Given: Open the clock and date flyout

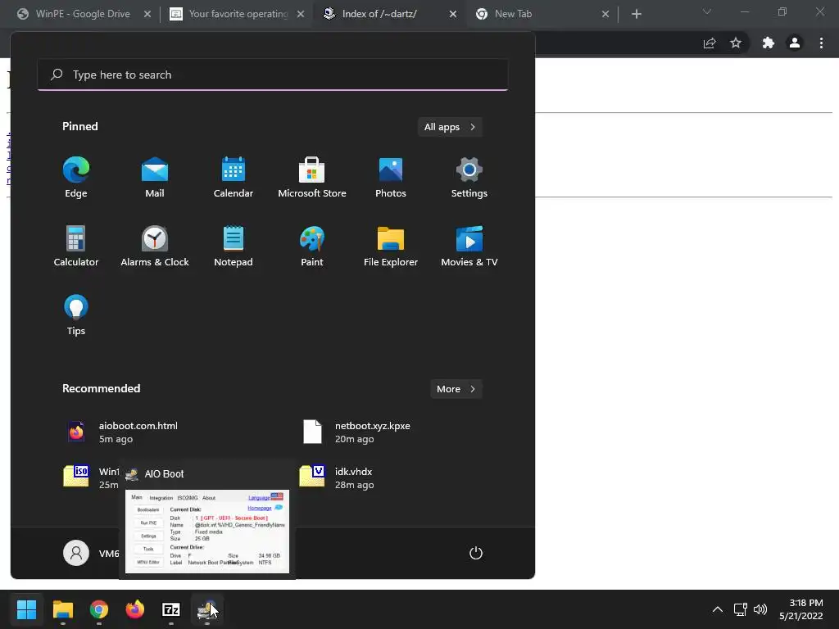Looking at the screenshot, I should point(801,609).
